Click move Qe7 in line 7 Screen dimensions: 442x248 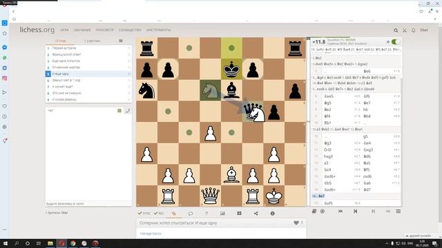[x=367, y=103]
